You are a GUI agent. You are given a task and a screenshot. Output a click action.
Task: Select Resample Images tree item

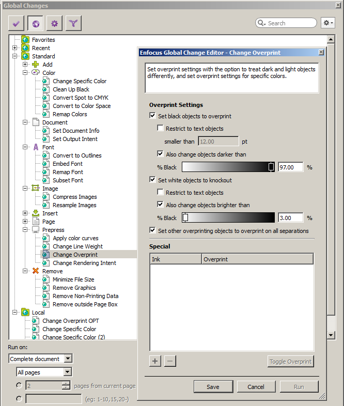point(74,205)
